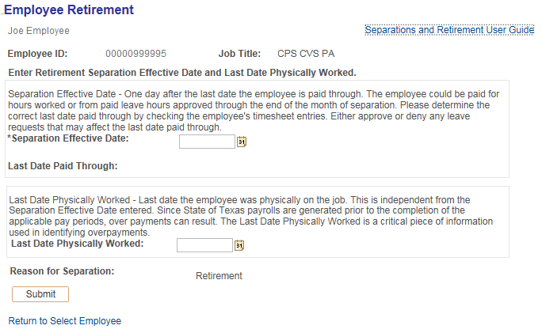
Task: Click the Separation Effective Date field label
Action: (68, 138)
